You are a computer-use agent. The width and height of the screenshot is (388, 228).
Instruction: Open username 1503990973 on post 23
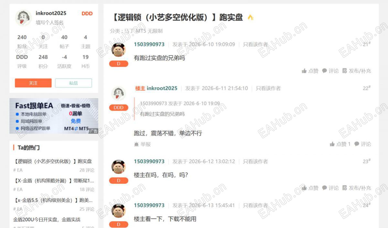(x=149, y=161)
